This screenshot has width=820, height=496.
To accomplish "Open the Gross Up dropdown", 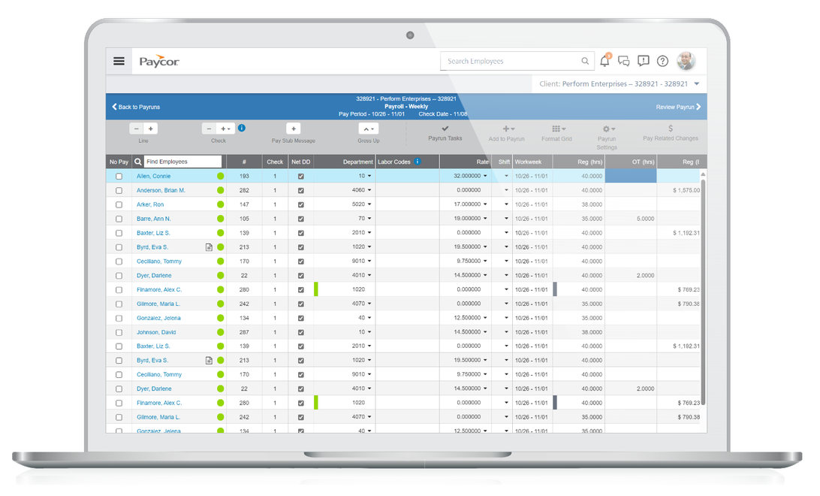I will [368, 129].
